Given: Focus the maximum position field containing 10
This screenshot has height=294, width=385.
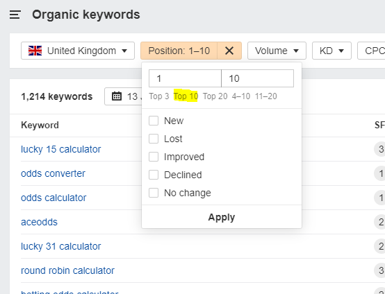Looking at the screenshot, I should point(258,78).
